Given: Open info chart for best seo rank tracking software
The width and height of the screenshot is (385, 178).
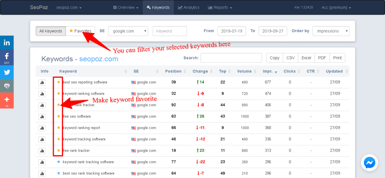Looking at the screenshot, I should point(42,173).
